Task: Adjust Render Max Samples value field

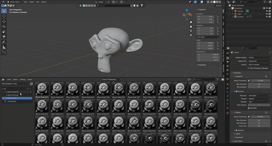Action: coord(259,120)
